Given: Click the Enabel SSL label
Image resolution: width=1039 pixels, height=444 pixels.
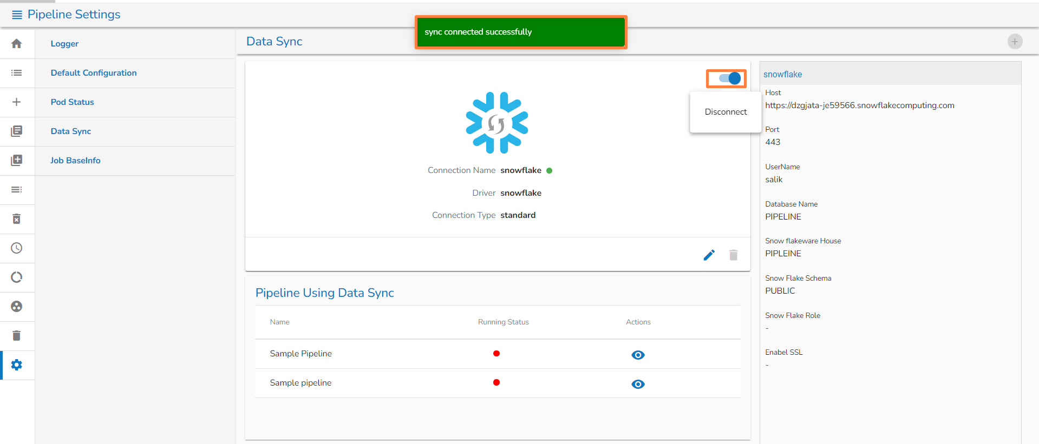Looking at the screenshot, I should coord(784,353).
